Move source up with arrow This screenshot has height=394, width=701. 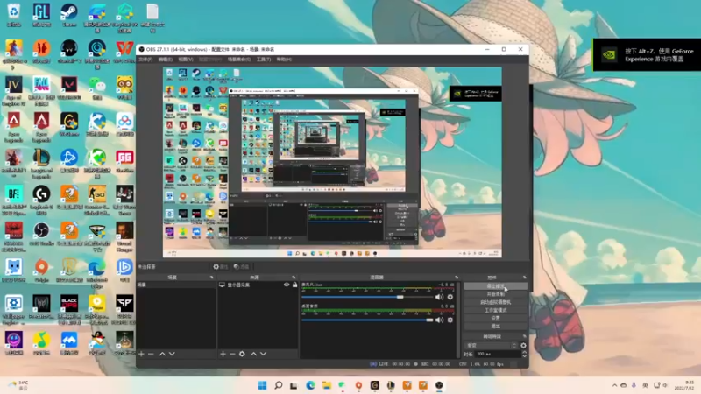(253, 354)
